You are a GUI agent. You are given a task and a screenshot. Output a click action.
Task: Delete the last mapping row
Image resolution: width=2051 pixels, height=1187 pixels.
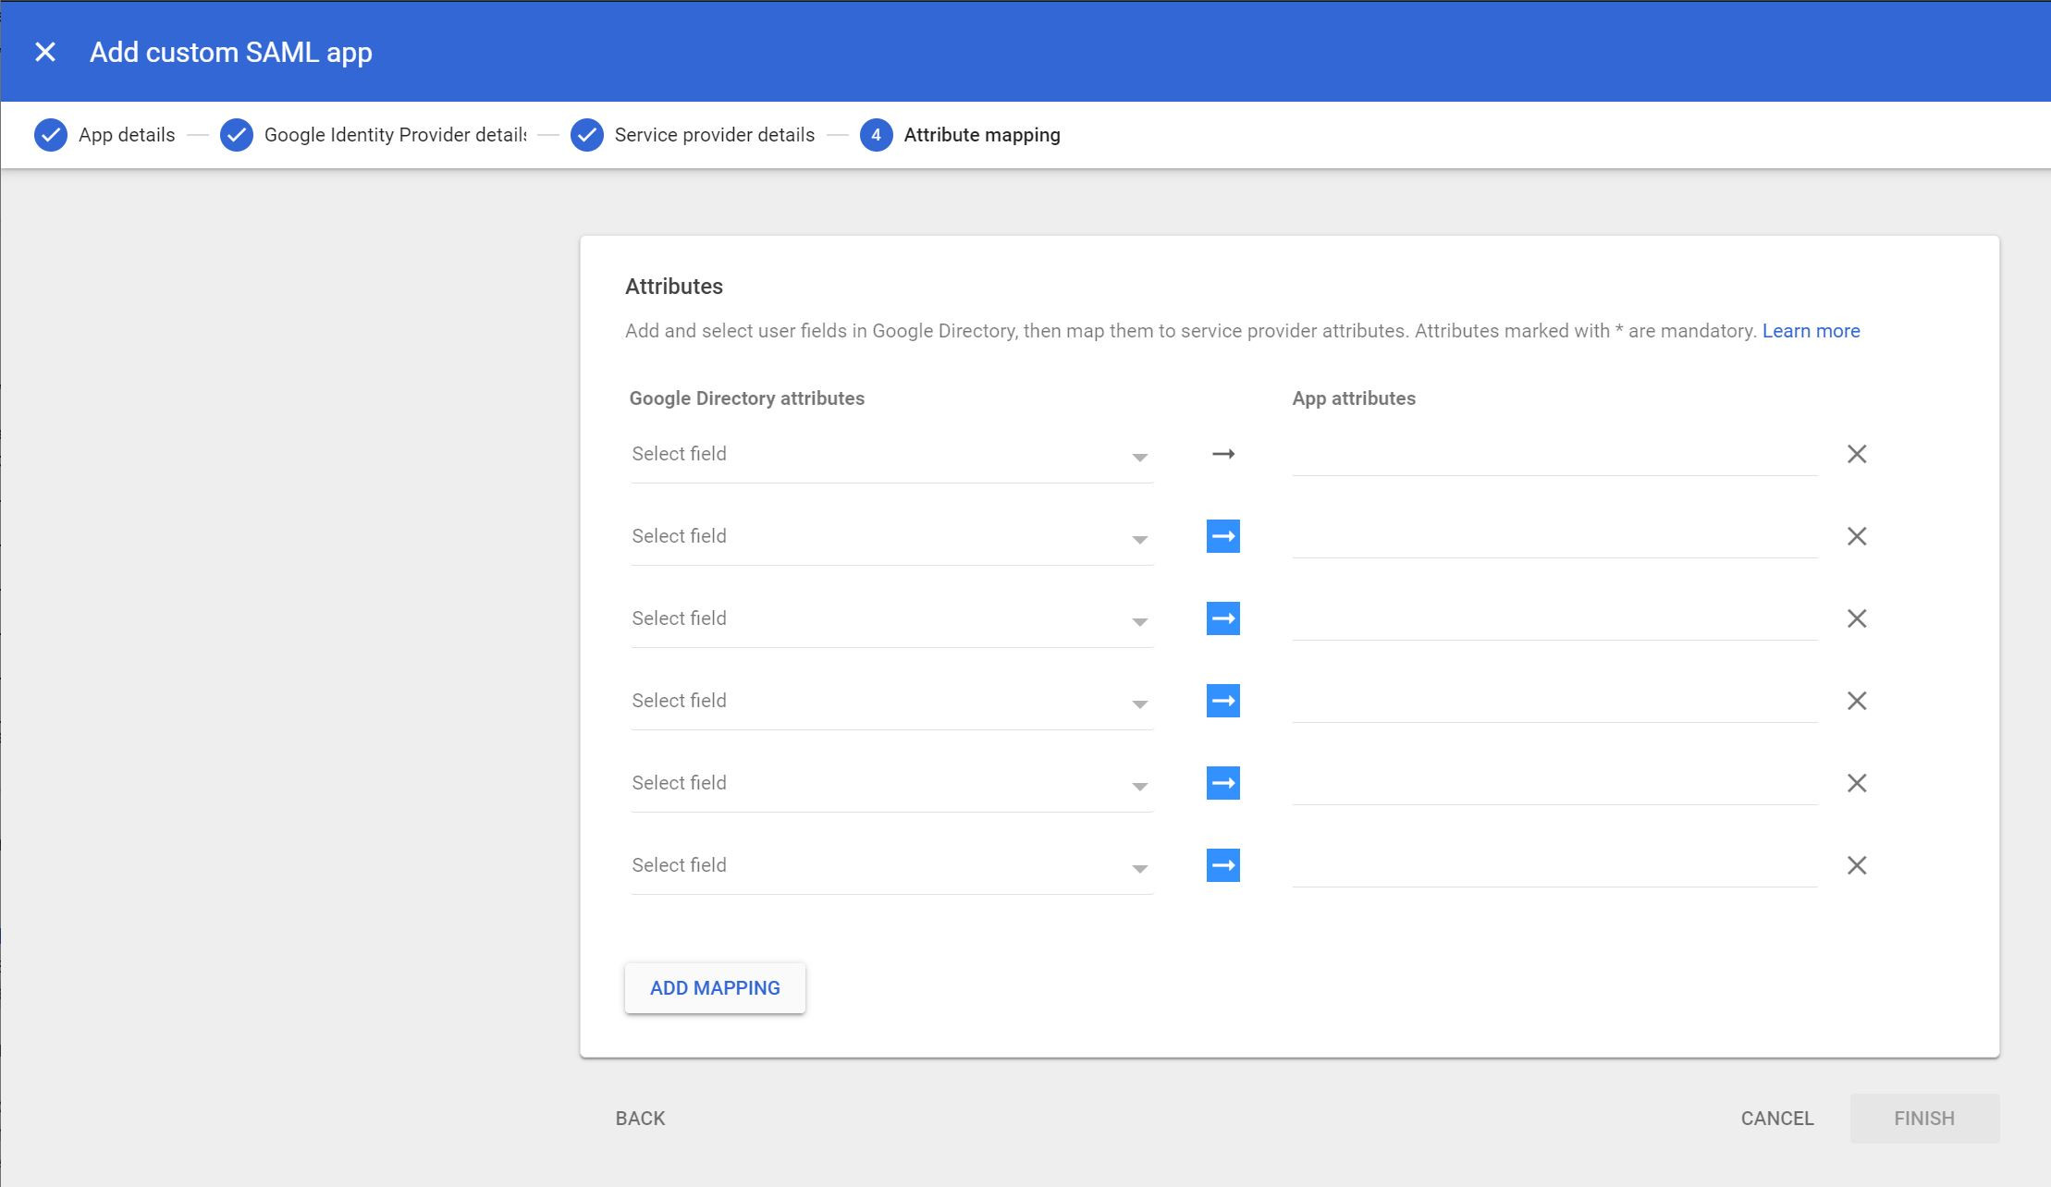pos(1856,865)
